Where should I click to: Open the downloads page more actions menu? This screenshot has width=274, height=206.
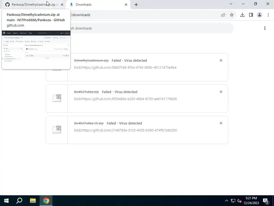pyautogui.click(x=265, y=28)
